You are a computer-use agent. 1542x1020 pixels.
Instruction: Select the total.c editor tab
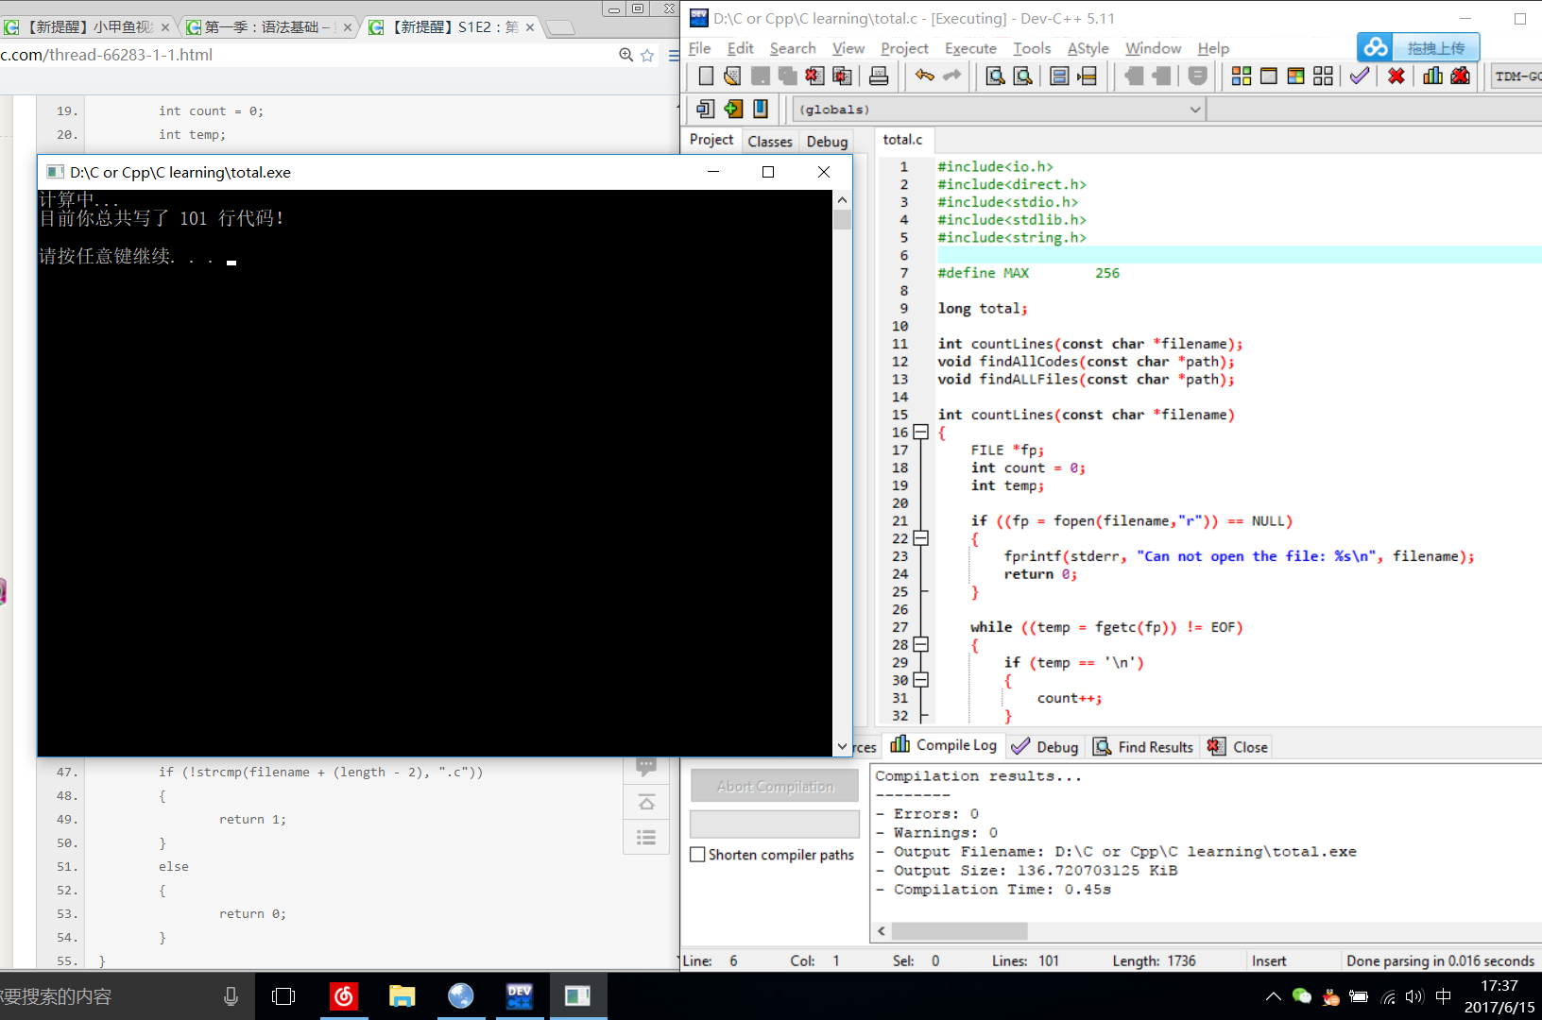(x=902, y=140)
